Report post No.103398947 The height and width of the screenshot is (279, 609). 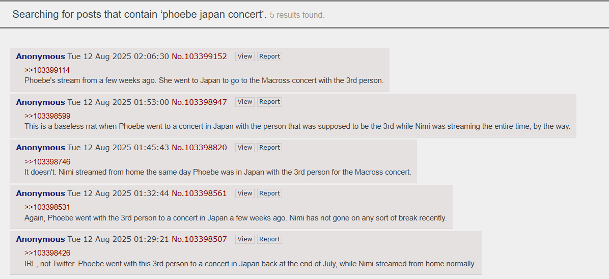tap(269, 102)
